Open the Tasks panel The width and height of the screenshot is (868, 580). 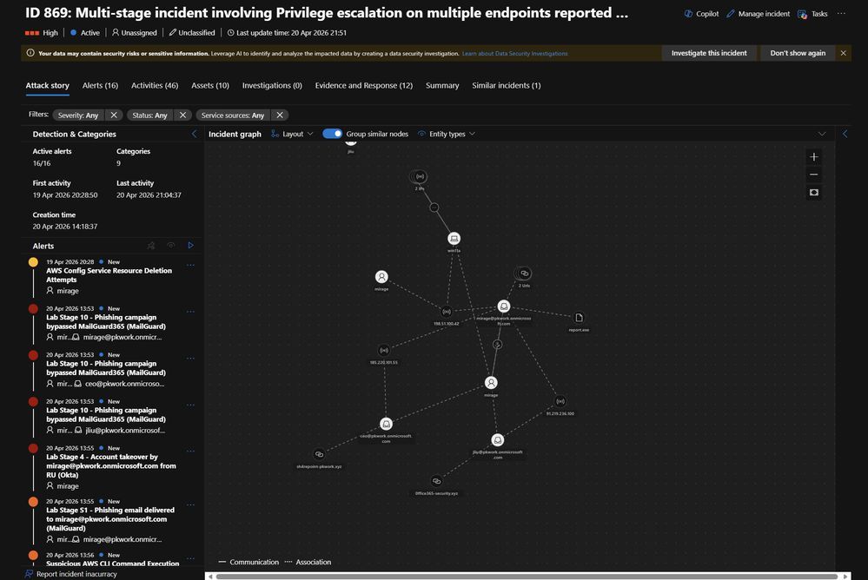coord(812,14)
